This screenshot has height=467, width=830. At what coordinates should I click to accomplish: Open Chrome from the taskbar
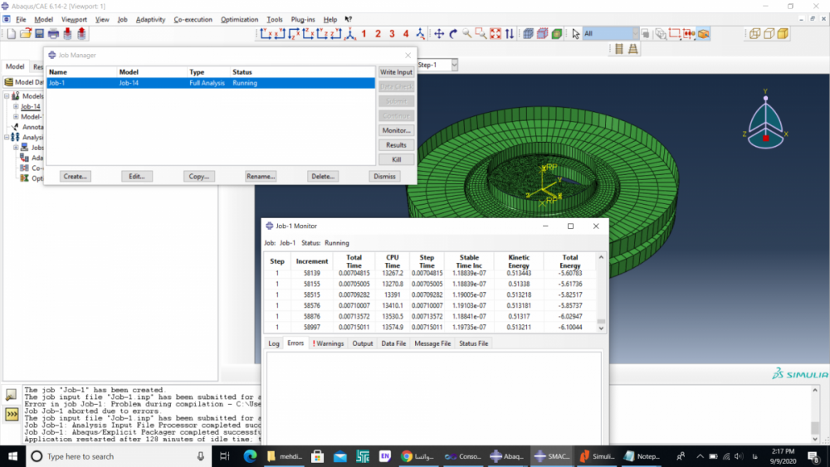point(417,456)
